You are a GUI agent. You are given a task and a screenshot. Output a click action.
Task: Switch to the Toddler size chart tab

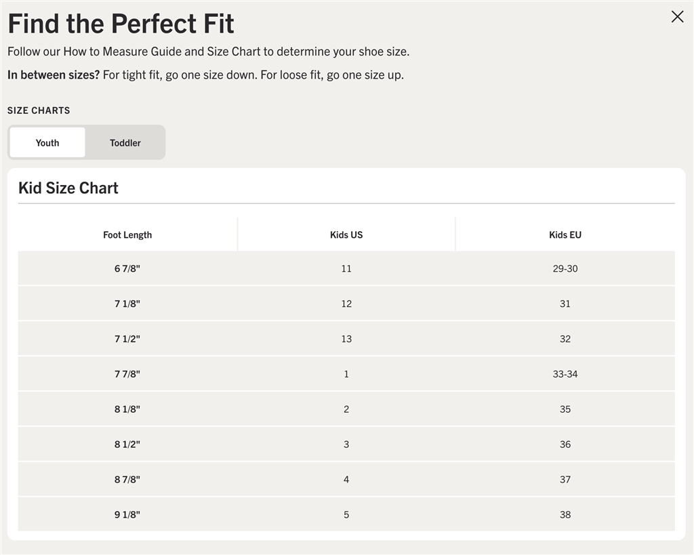click(x=125, y=143)
